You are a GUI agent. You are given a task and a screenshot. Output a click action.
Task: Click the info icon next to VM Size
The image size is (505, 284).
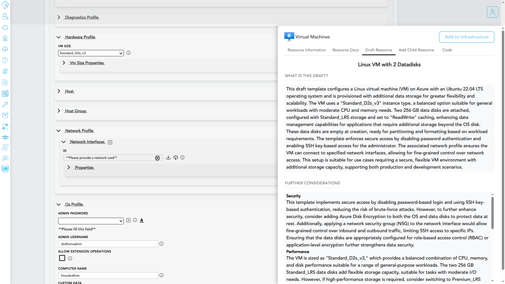(x=128, y=53)
